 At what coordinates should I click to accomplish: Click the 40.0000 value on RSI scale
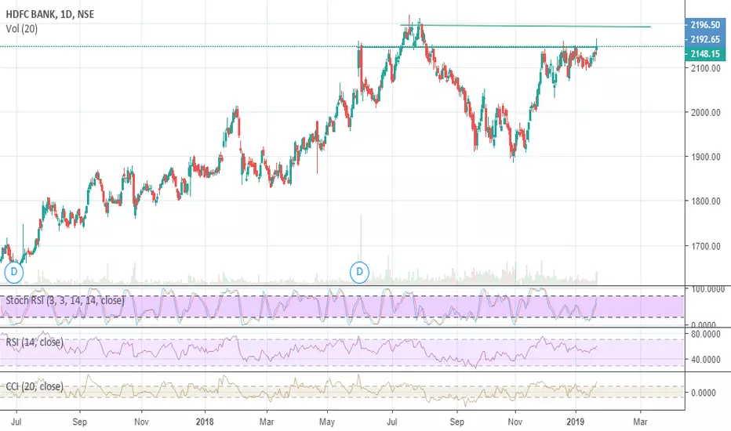(706, 360)
